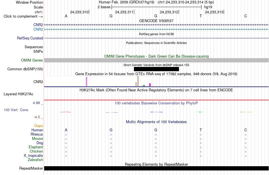Click the 'Click to complement -->' label

click(x=23, y=16)
